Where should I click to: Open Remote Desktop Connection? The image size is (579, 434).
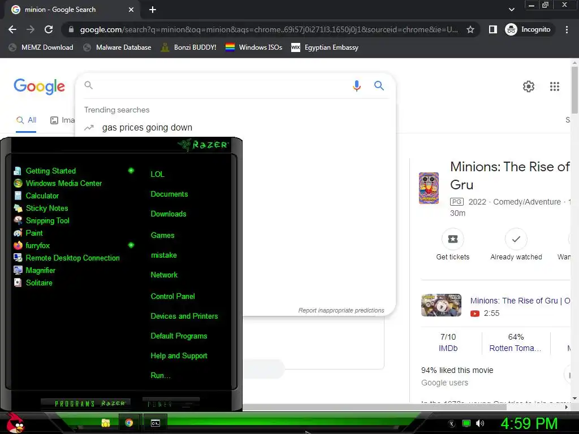(67, 258)
